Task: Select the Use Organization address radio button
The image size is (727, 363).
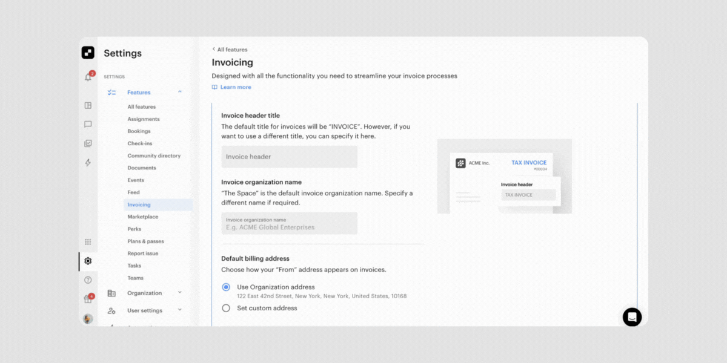Action: pyautogui.click(x=226, y=287)
